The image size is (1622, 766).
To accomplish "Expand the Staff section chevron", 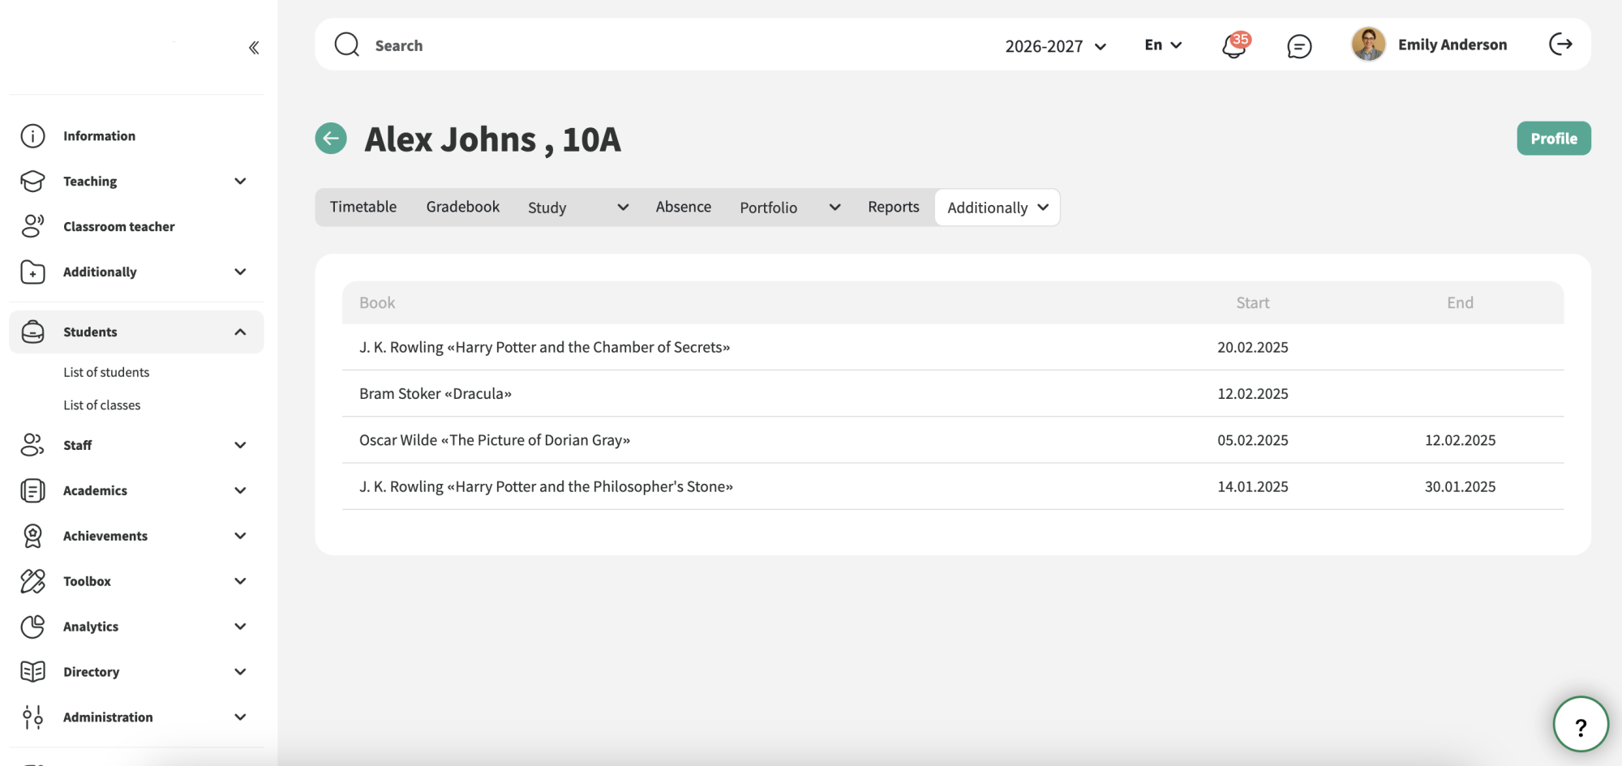I will pyautogui.click(x=240, y=445).
